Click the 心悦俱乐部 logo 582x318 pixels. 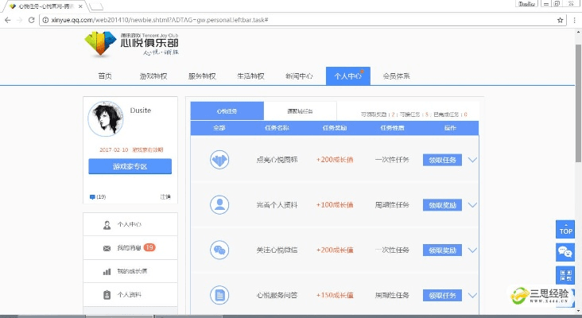point(131,44)
